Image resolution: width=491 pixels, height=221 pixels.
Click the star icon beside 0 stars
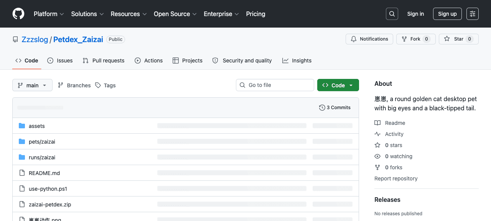tap(377, 145)
